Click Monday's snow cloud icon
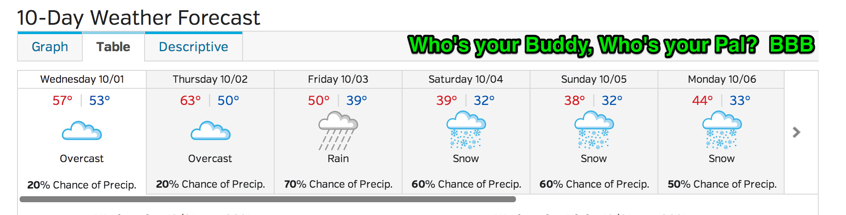846x215 pixels. [x=722, y=130]
